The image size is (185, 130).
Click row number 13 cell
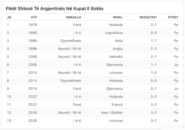click(9, 120)
